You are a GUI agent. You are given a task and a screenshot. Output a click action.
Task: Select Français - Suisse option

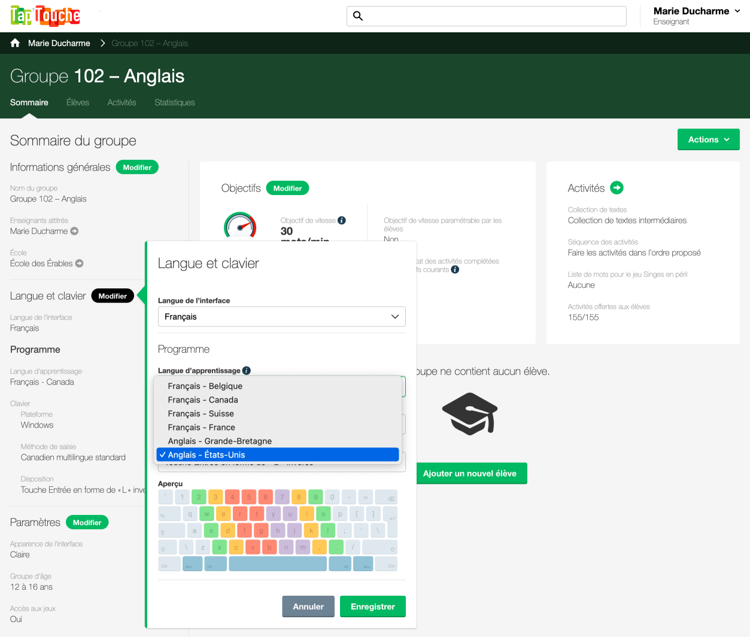pyautogui.click(x=278, y=413)
